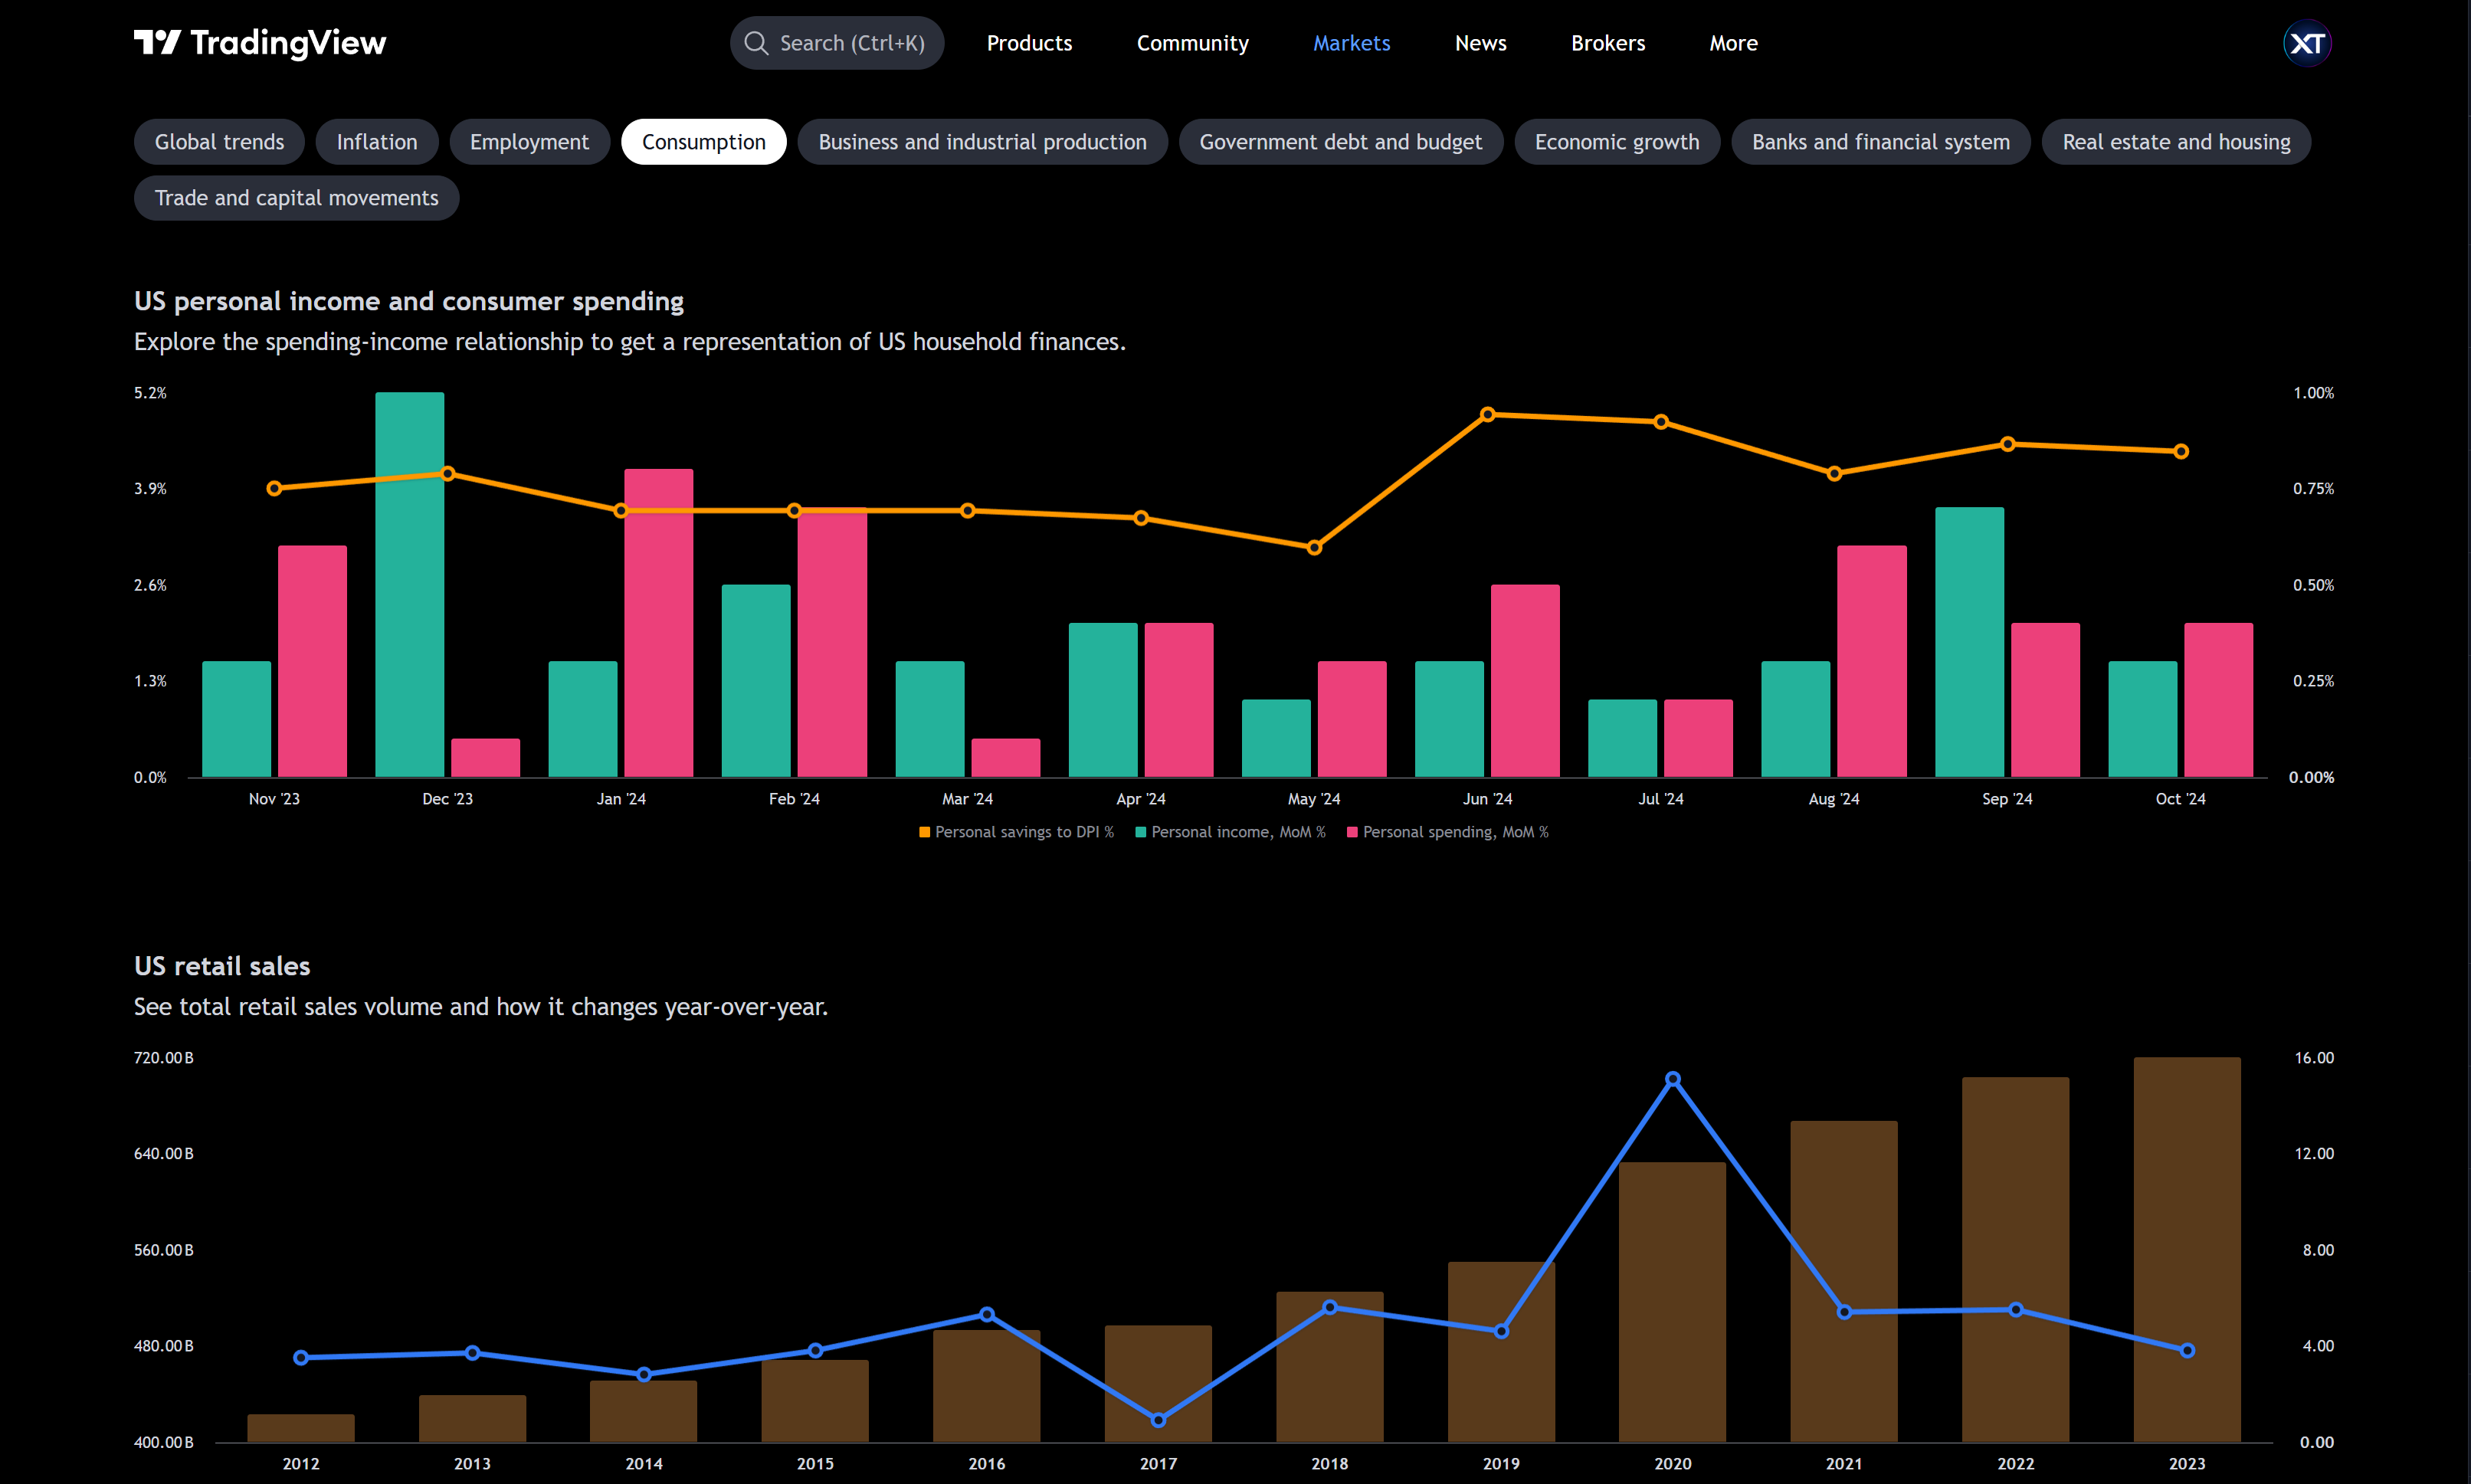Viewport: 2471px width, 1484px height.
Task: Click the 'Explore the spending-income relationship' description
Action: [630, 342]
